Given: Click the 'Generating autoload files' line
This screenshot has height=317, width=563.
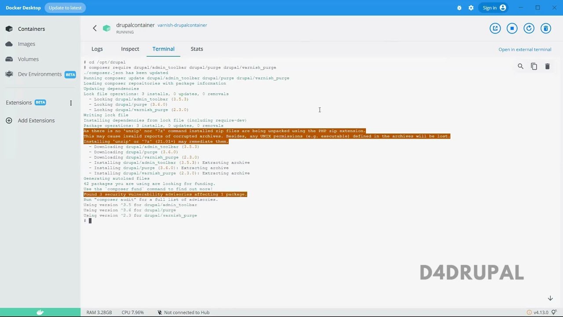Looking at the screenshot, I should click(x=117, y=178).
